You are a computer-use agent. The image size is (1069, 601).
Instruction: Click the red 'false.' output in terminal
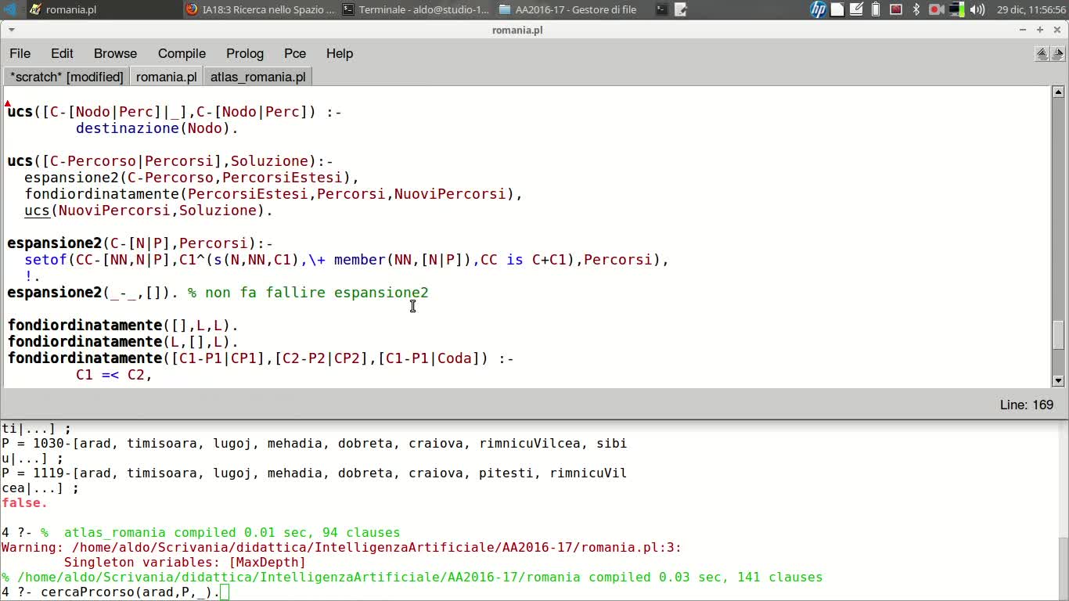point(25,503)
